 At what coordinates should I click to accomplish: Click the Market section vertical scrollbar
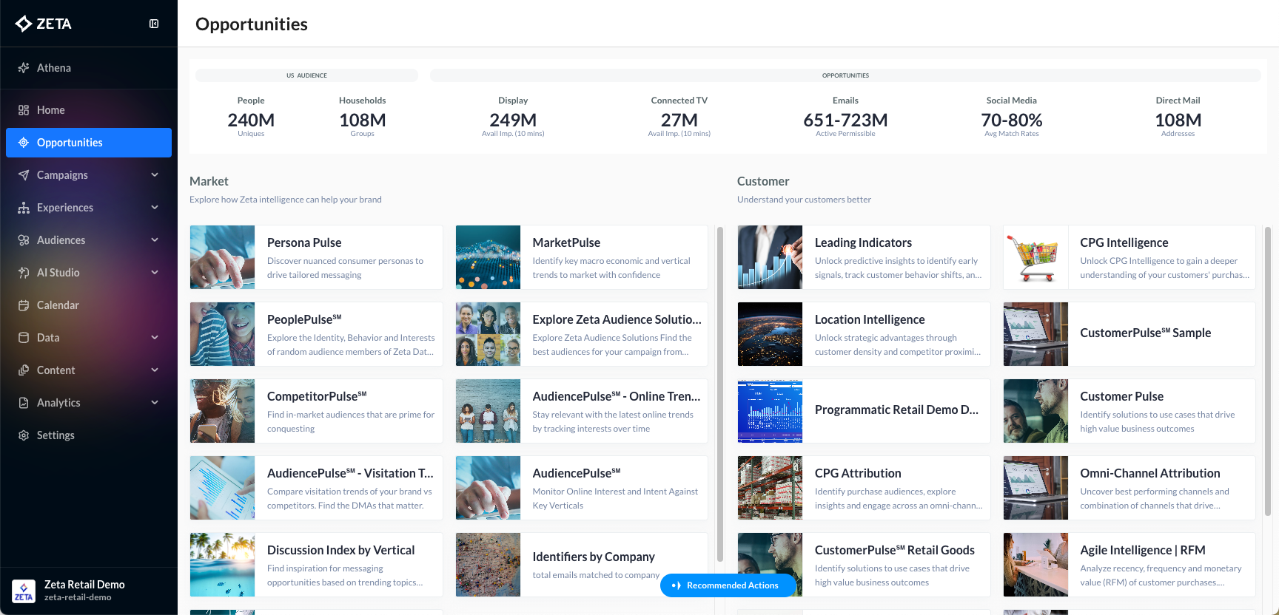719,392
